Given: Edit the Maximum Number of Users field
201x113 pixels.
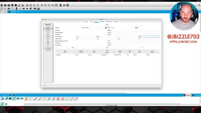Looking at the screenshot, I should 133,41.
